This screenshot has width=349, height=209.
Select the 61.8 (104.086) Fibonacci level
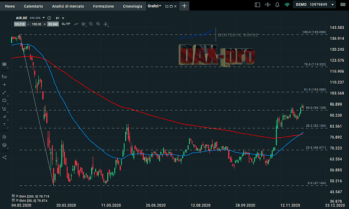315,90
